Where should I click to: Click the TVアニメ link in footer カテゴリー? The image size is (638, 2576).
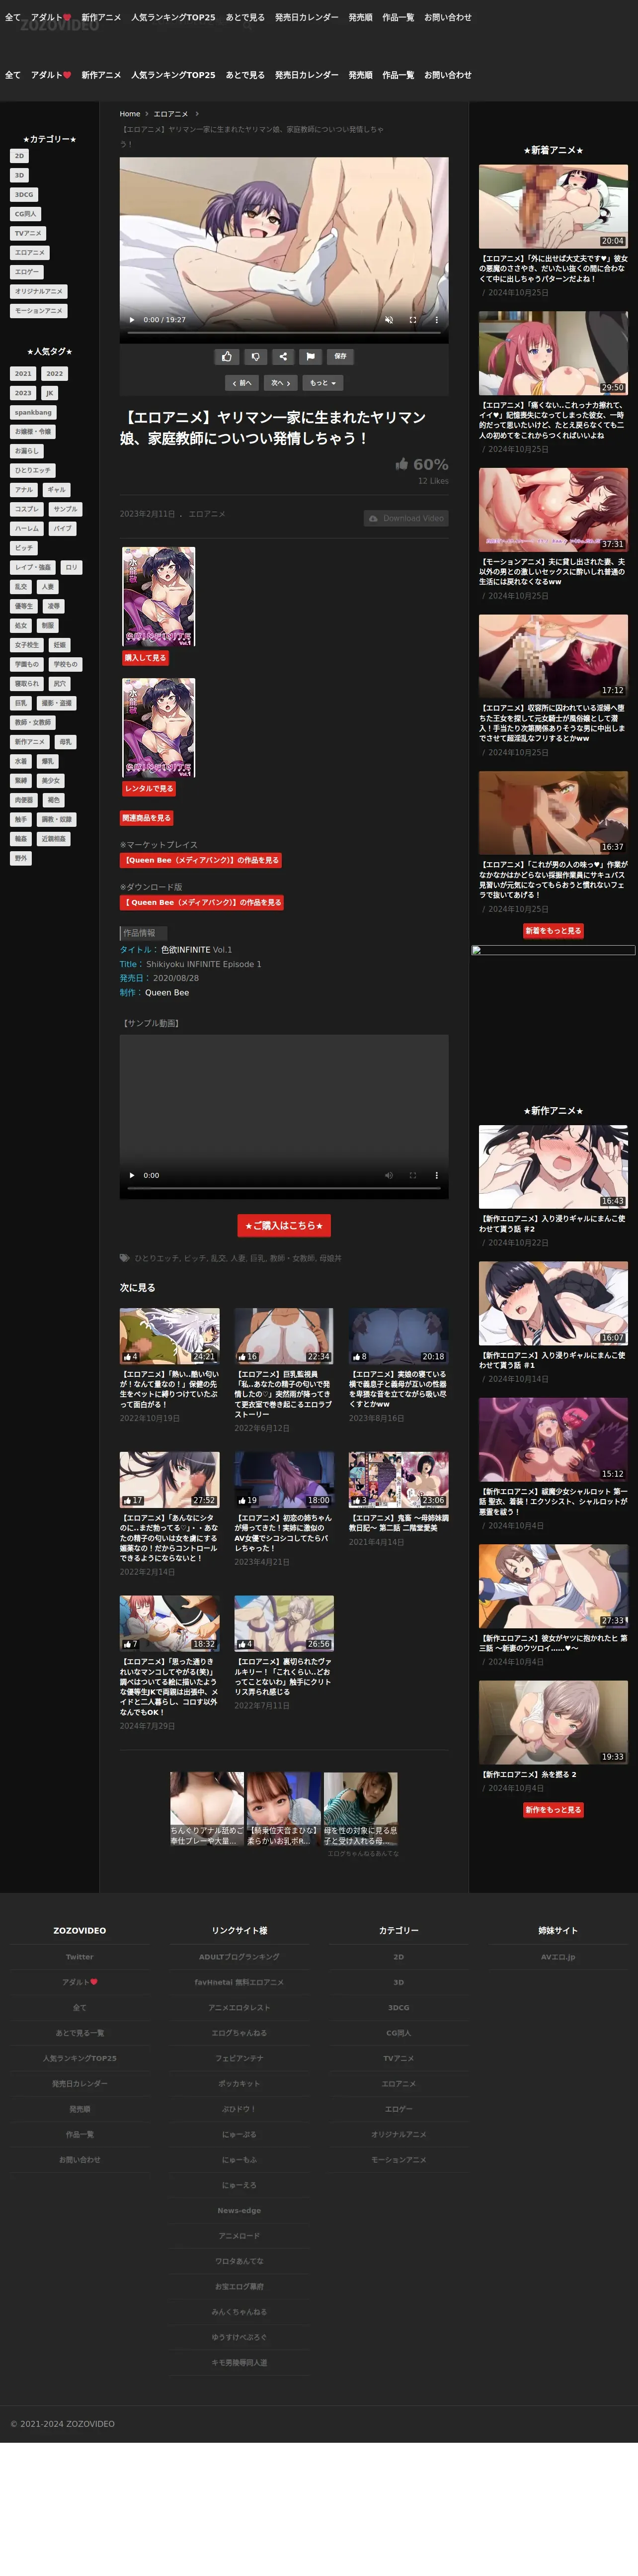pos(399,2058)
